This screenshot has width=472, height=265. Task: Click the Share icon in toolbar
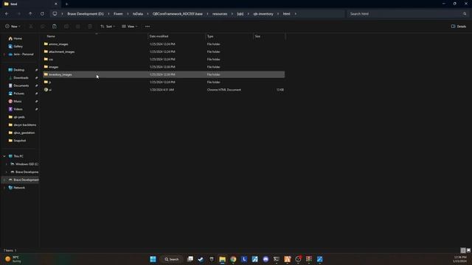[x=78, y=26]
